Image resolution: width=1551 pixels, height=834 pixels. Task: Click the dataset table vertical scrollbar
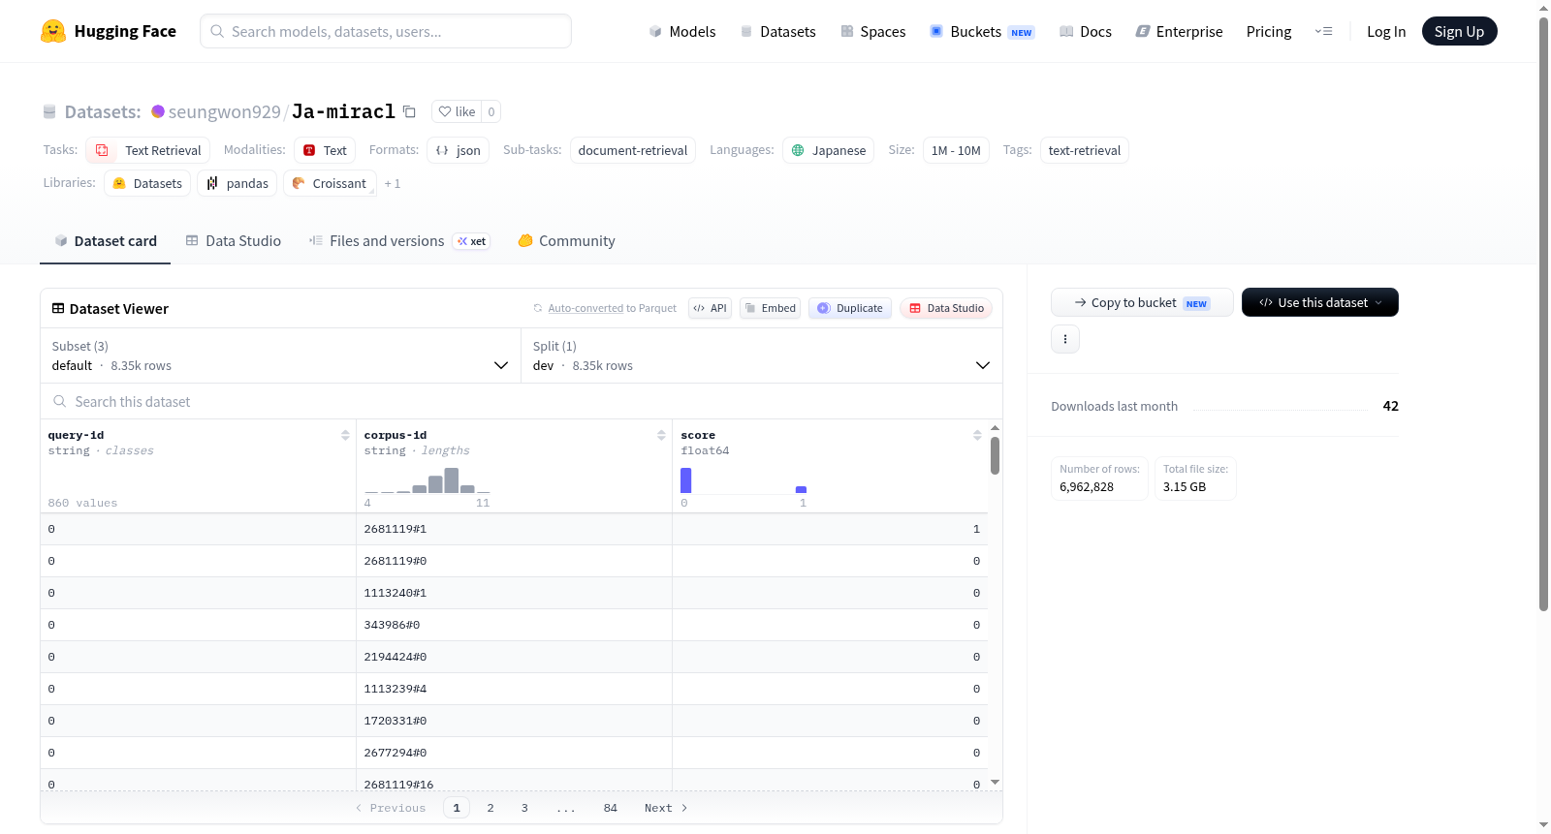tap(995, 455)
